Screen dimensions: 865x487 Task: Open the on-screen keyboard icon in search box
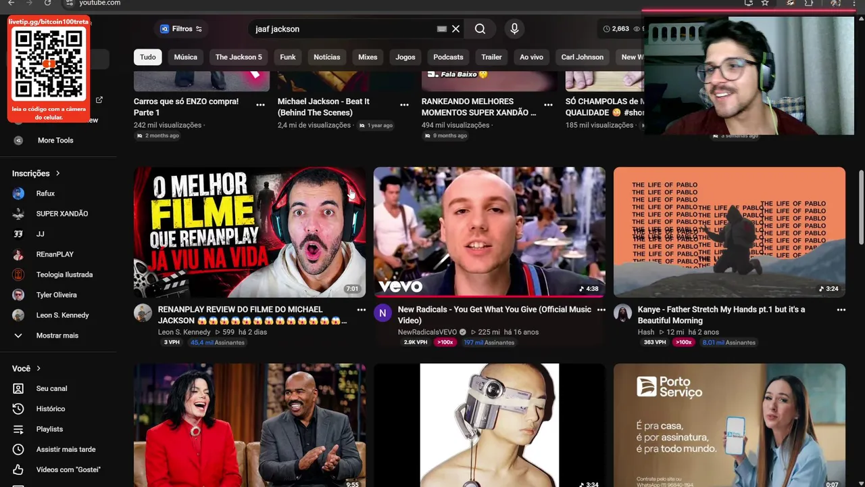[x=441, y=29]
